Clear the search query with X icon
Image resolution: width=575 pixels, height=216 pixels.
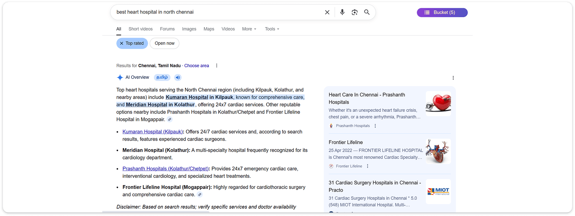327,12
